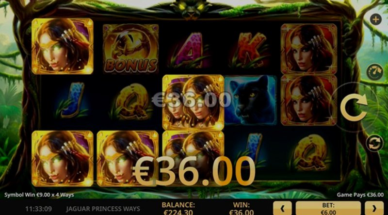Enable autoplay with circular arrows icon
This screenshot has height=215, width=388.
pos(374,143)
